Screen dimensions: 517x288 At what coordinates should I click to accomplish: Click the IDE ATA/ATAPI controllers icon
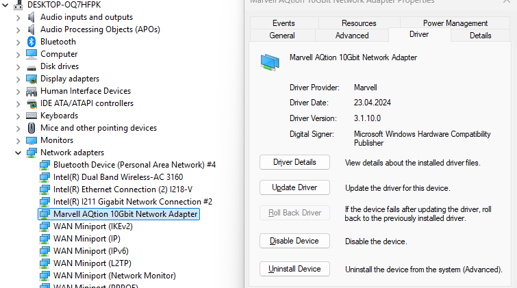coord(31,104)
